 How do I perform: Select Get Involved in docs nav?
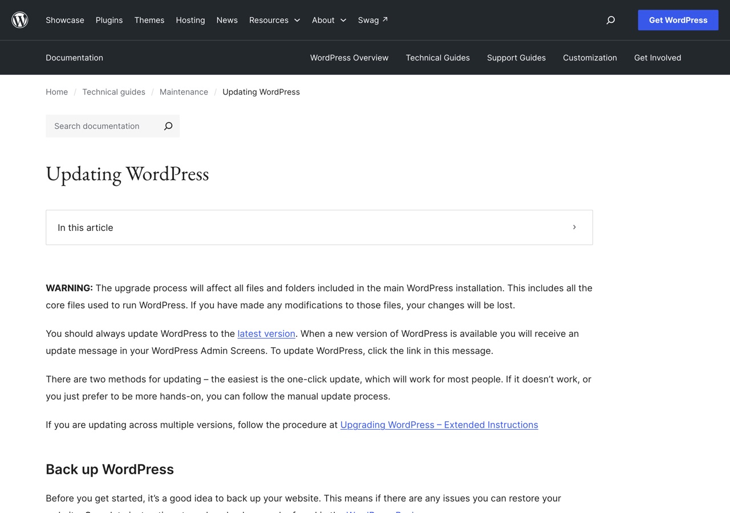point(658,58)
